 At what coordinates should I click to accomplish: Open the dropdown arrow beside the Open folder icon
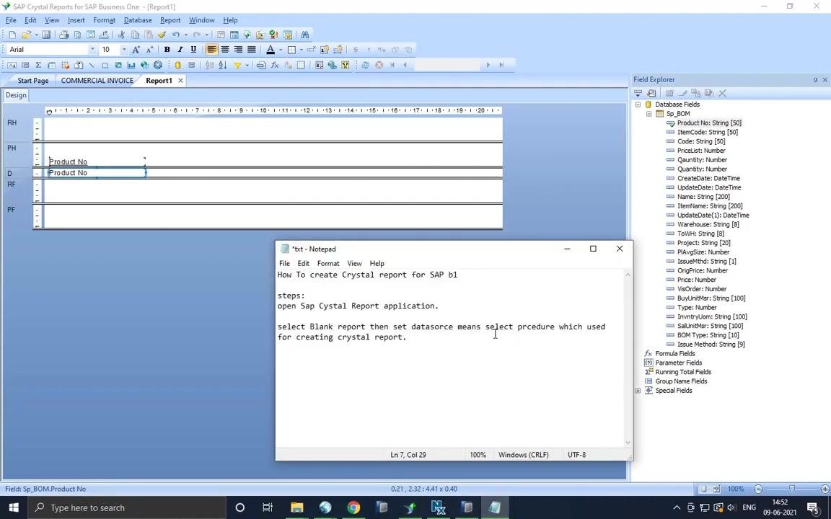[x=36, y=35]
